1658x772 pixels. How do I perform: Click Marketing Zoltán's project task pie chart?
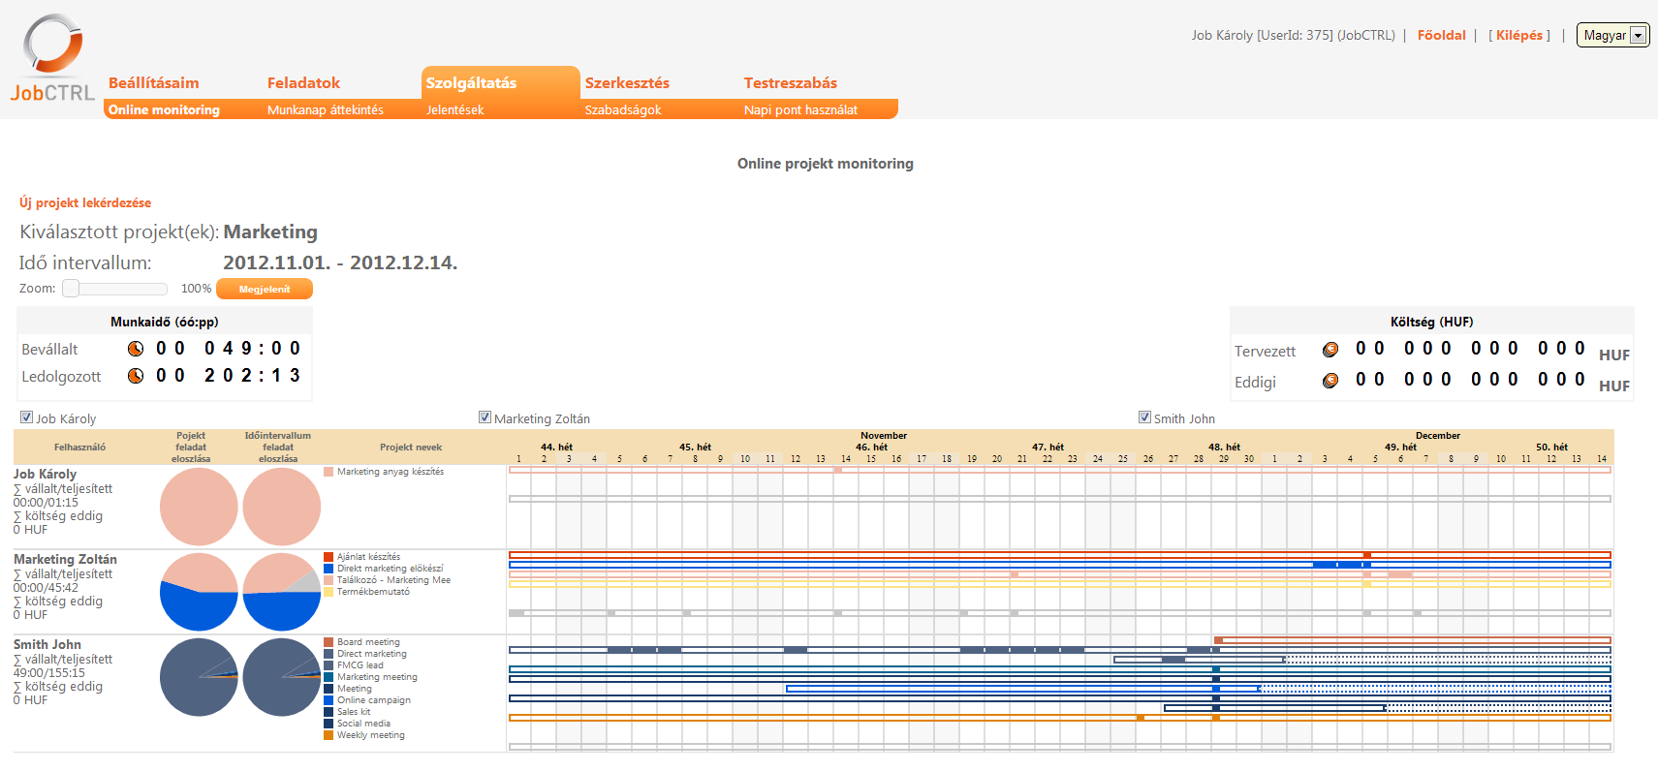199,592
